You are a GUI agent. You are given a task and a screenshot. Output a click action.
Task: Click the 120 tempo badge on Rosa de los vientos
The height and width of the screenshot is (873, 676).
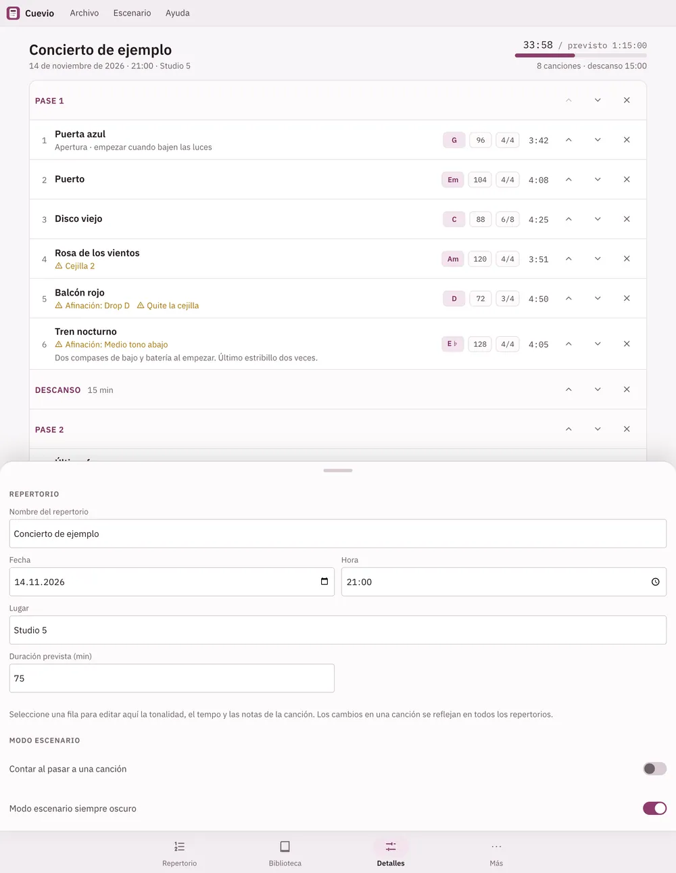[x=480, y=259]
